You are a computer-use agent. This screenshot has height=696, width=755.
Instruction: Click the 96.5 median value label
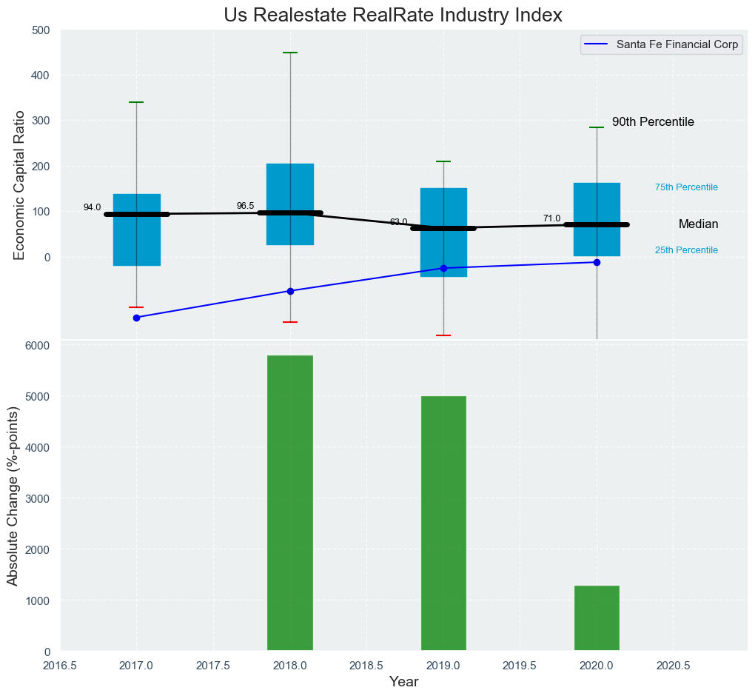[x=245, y=206]
